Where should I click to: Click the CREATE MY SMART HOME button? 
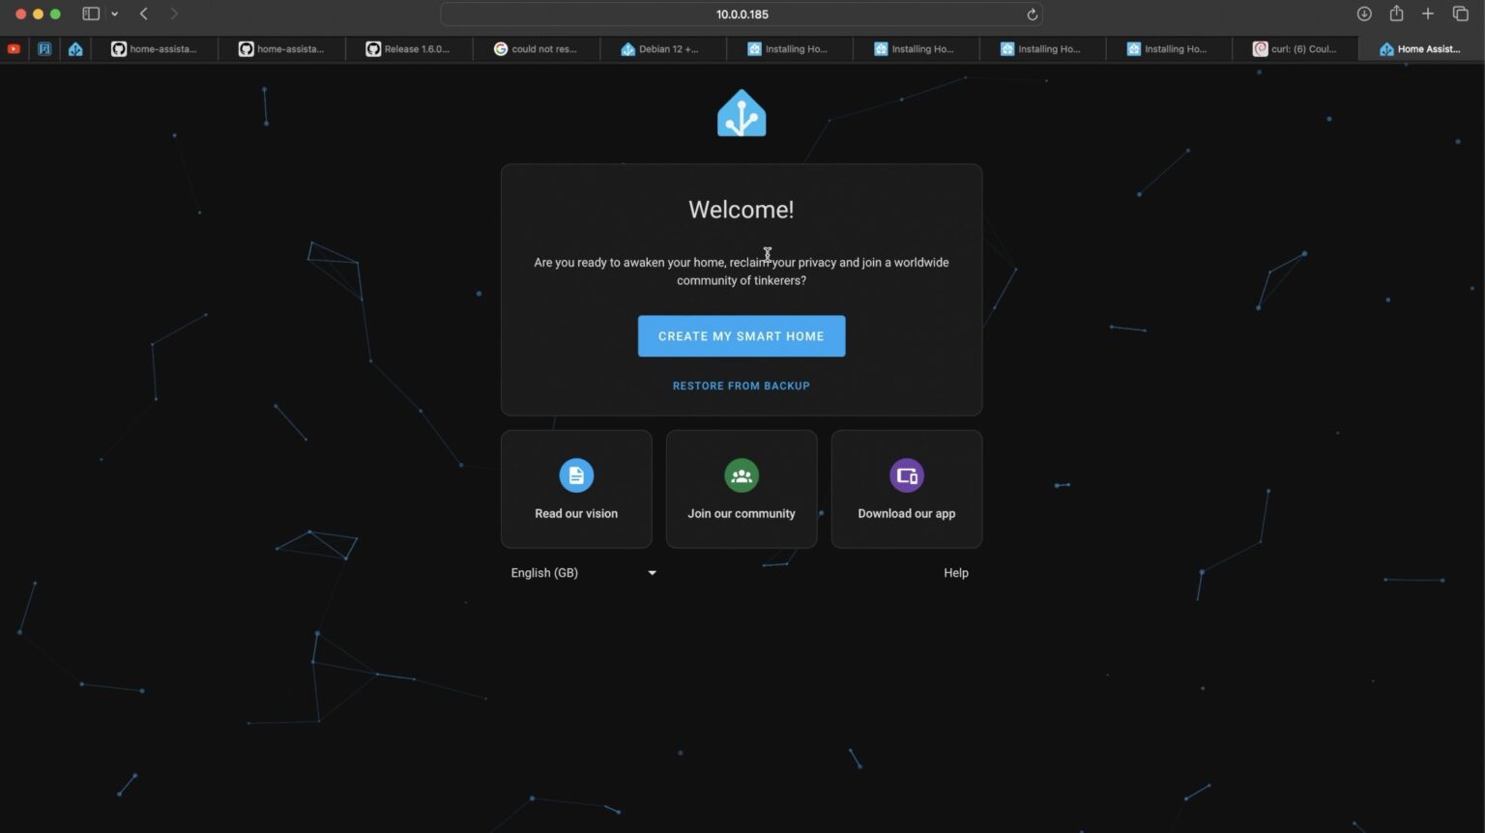[x=741, y=335]
